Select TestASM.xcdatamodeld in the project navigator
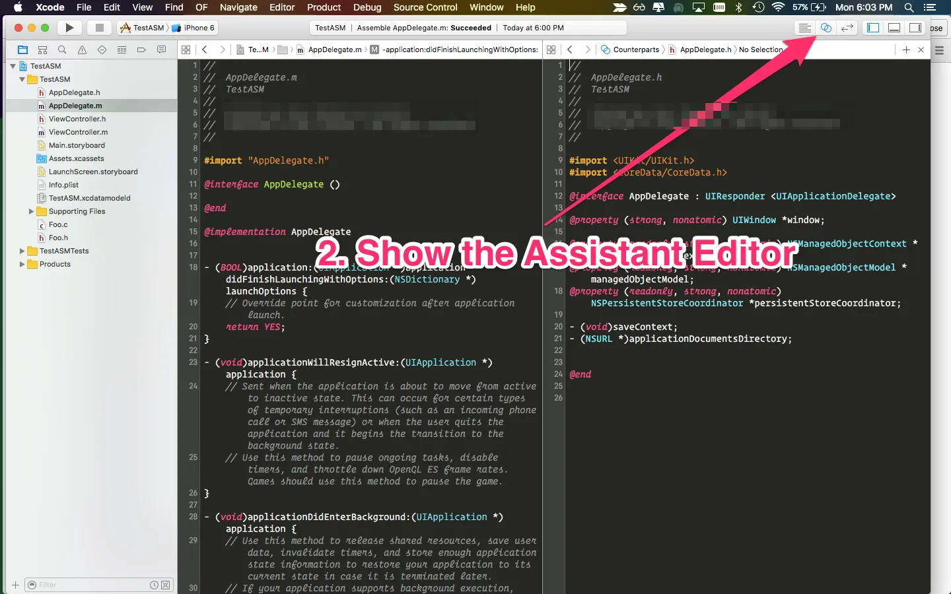The height and width of the screenshot is (594, 951). pyautogui.click(x=90, y=198)
